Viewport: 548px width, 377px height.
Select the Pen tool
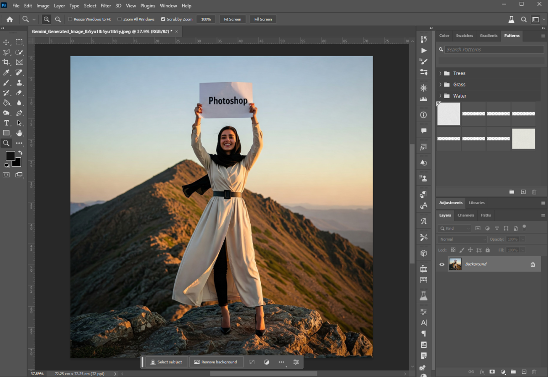click(19, 113)
